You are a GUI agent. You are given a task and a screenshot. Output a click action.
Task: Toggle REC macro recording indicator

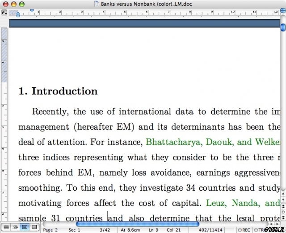tap(244, 230)
